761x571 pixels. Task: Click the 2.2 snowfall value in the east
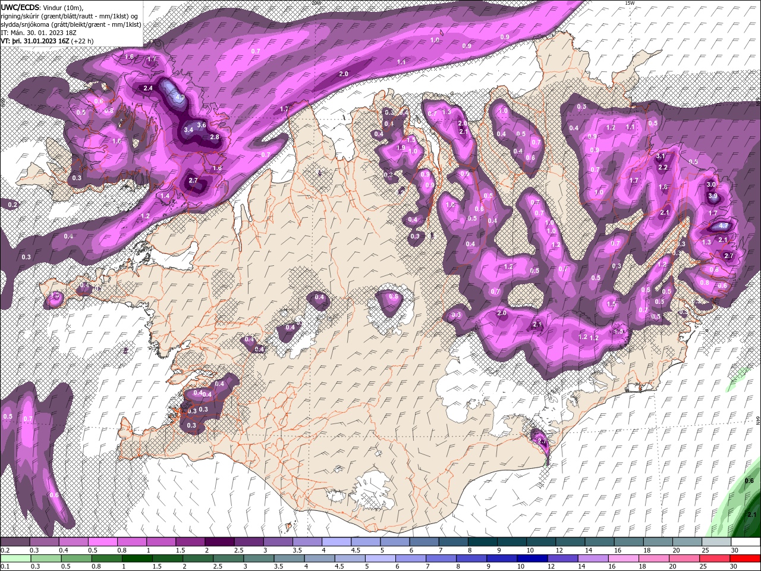pyautogui.click(x=663, y=168)
